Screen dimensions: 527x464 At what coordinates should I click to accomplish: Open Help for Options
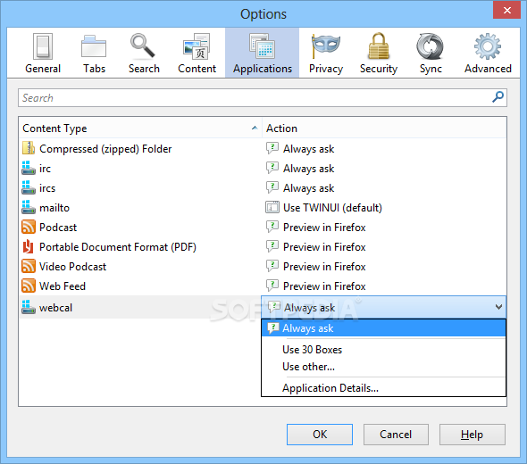[x=472, y=435]
